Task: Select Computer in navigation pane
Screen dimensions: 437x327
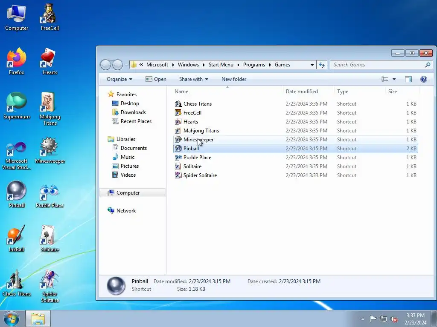Action: (x=133, y=193)
